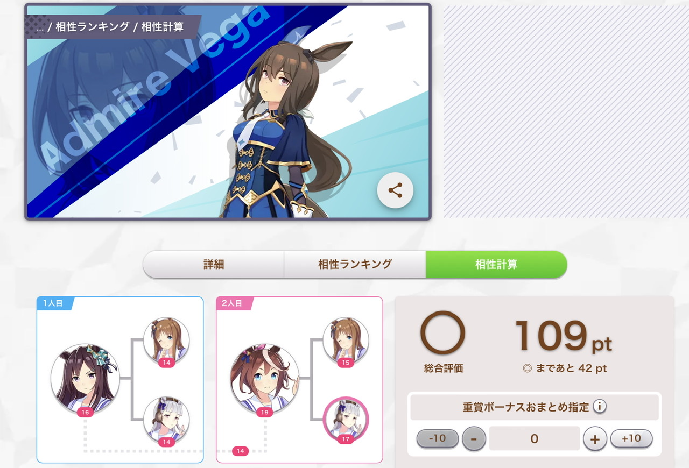Click the Admire Vega banner image
Image resolution: width=689 pixels, height=468 pixels.
[x=228, y=112]
